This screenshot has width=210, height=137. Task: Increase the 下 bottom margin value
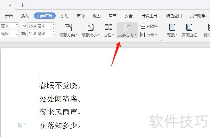(x=53, y=25)
